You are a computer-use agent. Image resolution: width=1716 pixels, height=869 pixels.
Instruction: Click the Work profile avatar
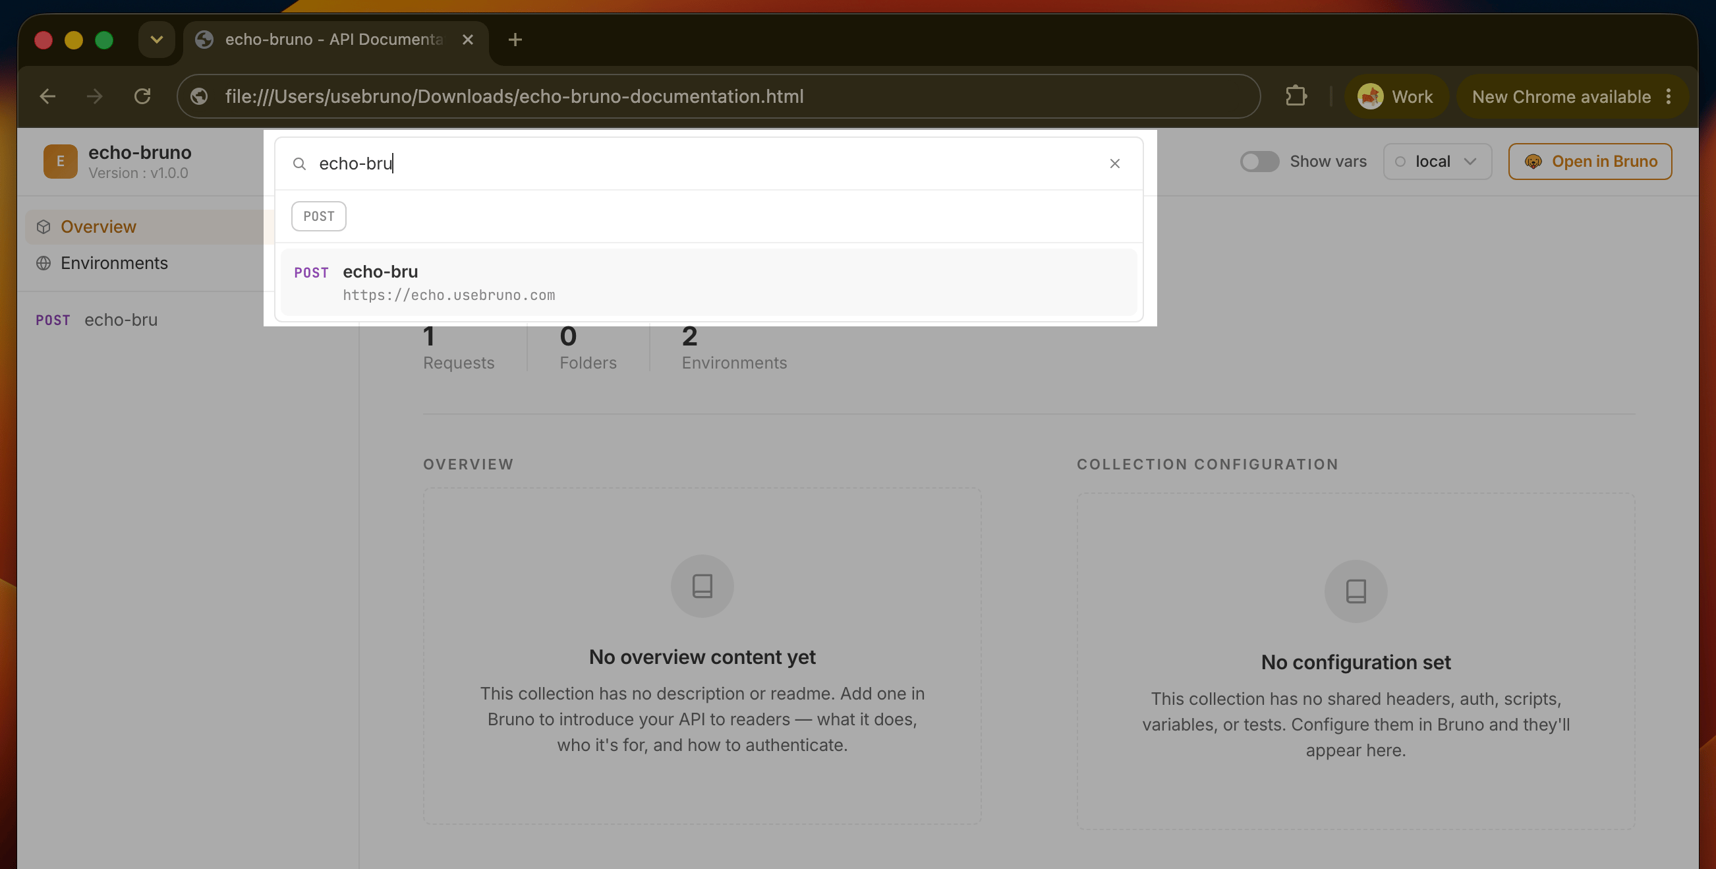click(1370, 97)
